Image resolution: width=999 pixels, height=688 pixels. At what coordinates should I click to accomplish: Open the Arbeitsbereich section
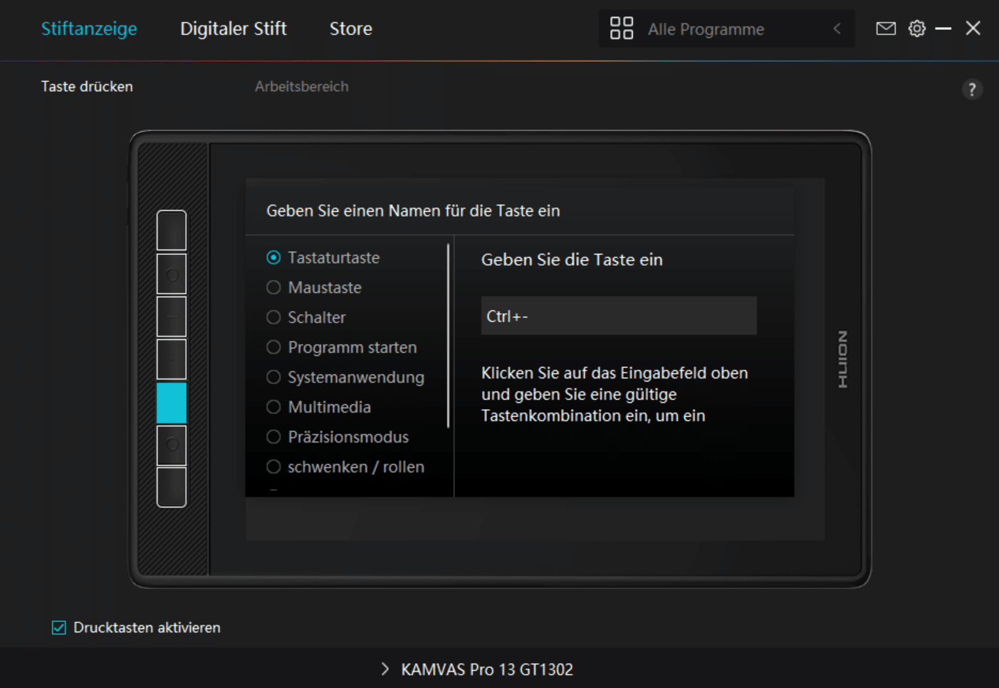(x=301, y=86)
